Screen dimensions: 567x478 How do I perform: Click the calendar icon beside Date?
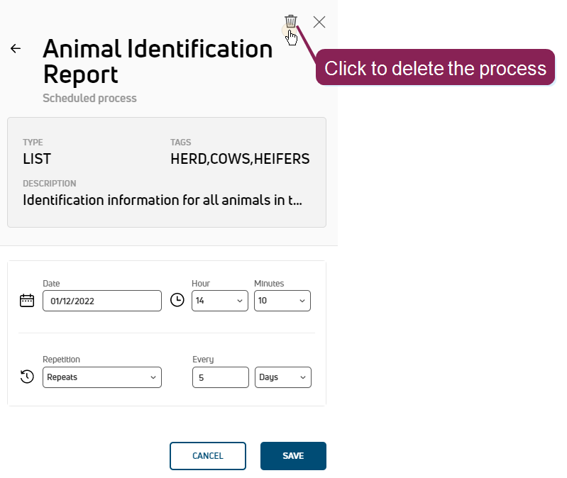click(27, 300)
